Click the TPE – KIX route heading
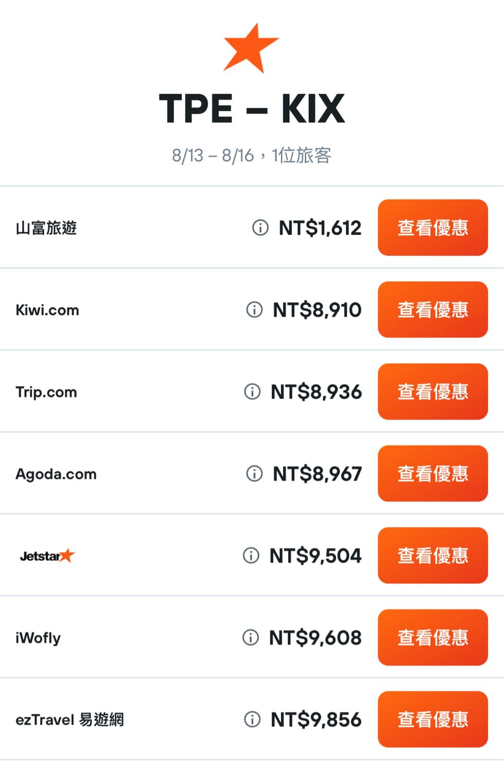 (x=252, y=109)
